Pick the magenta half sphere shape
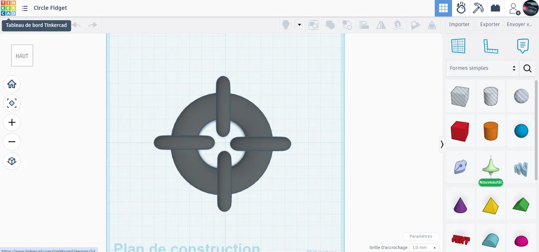This screenshot has width=539, height=252. [x=521, y=241]
